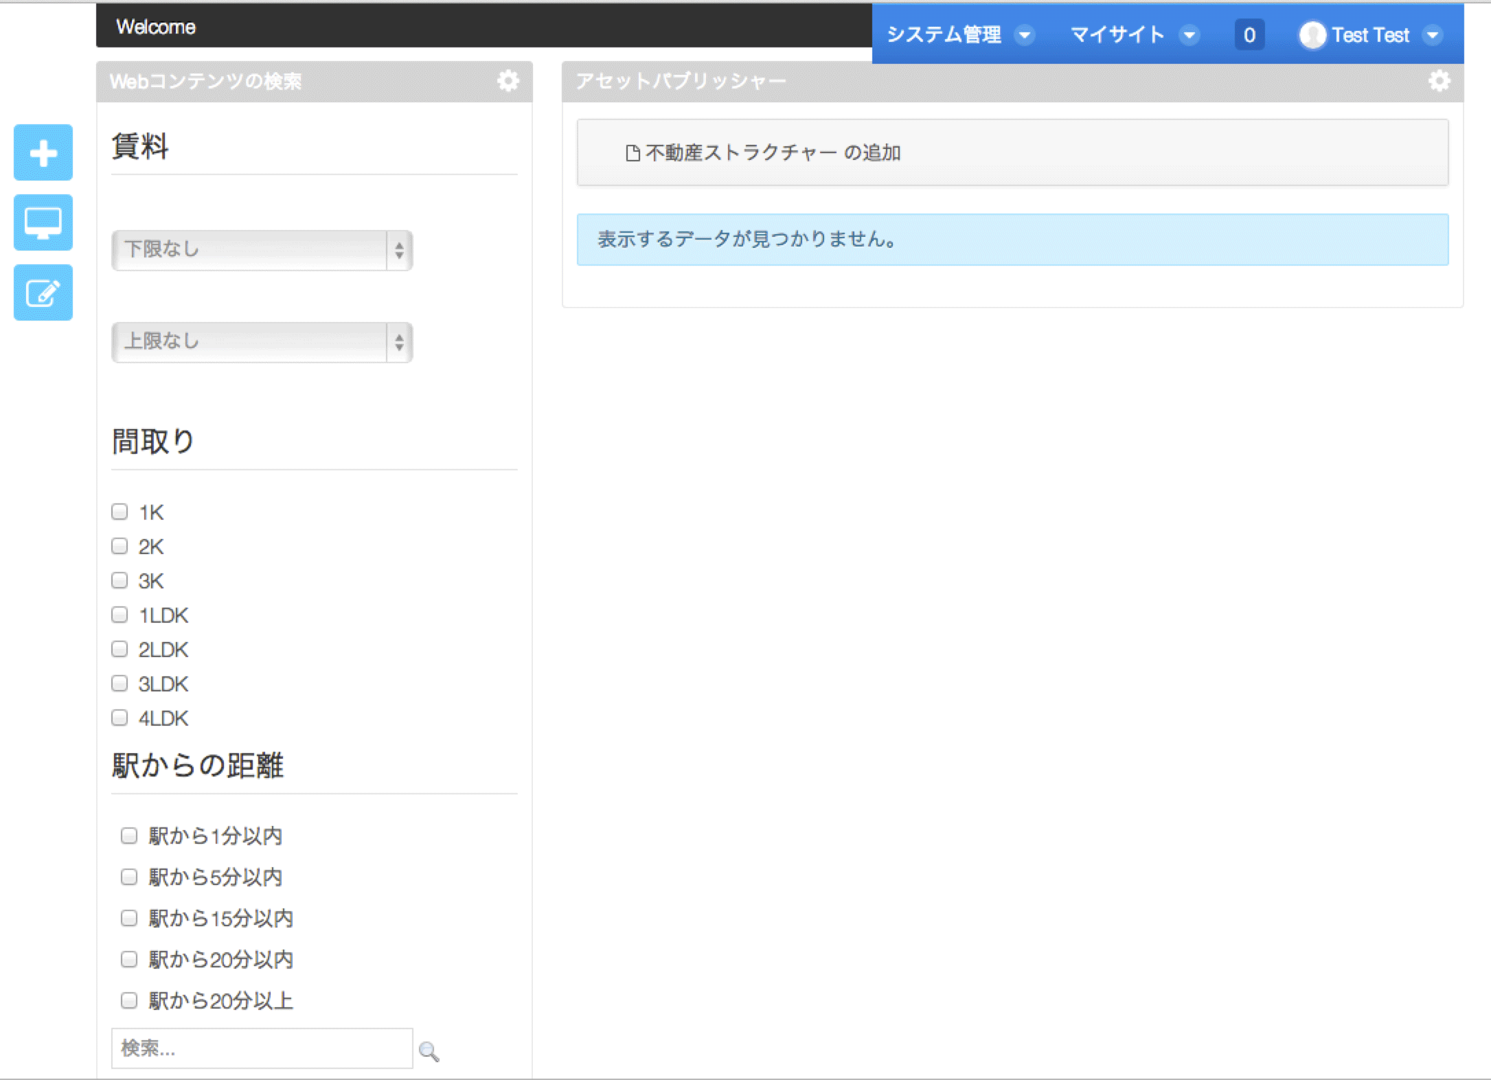The height and width of the screenshot is (1080, 1491).
Task: Click the Welcome page tab
Action: pos(156,27)
